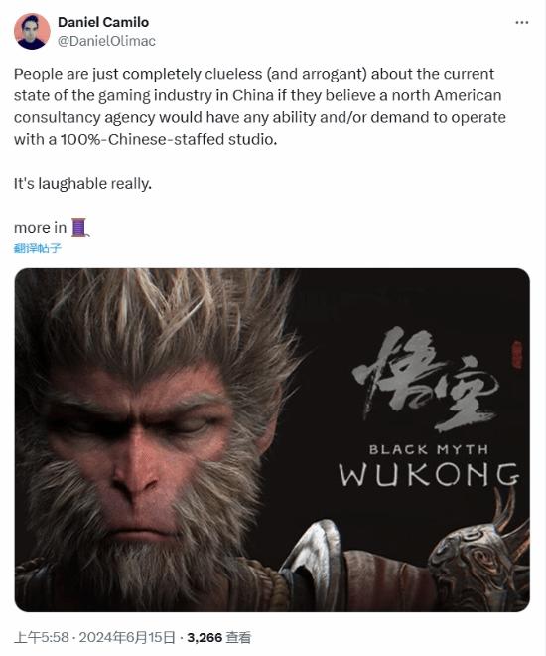
Task: Open the date link 2024年6月15日
Action: (x=127, y=637)
